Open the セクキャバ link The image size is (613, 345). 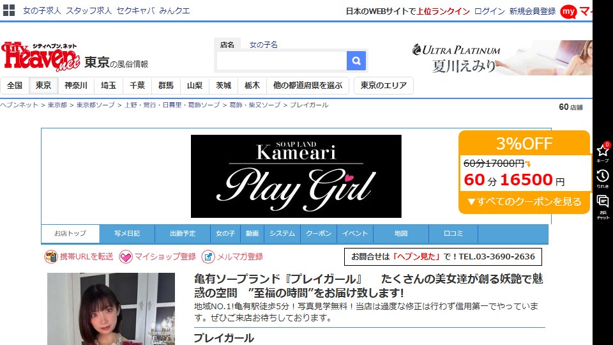tap(135, 11)
